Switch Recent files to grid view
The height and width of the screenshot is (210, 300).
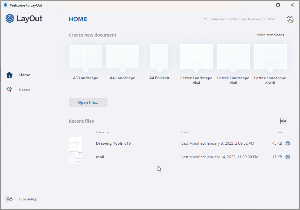pos(283,121)
